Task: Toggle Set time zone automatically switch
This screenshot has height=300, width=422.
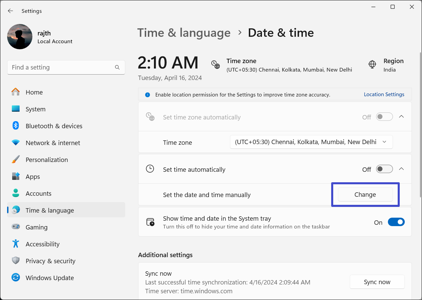Action: pyautogui.click(x=385, y=117)
